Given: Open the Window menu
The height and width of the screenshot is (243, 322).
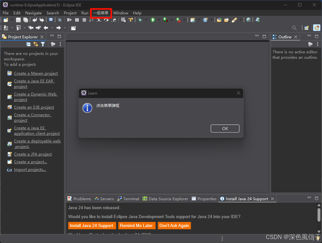Looking at the screenshot, I should [x=121, y=13].
